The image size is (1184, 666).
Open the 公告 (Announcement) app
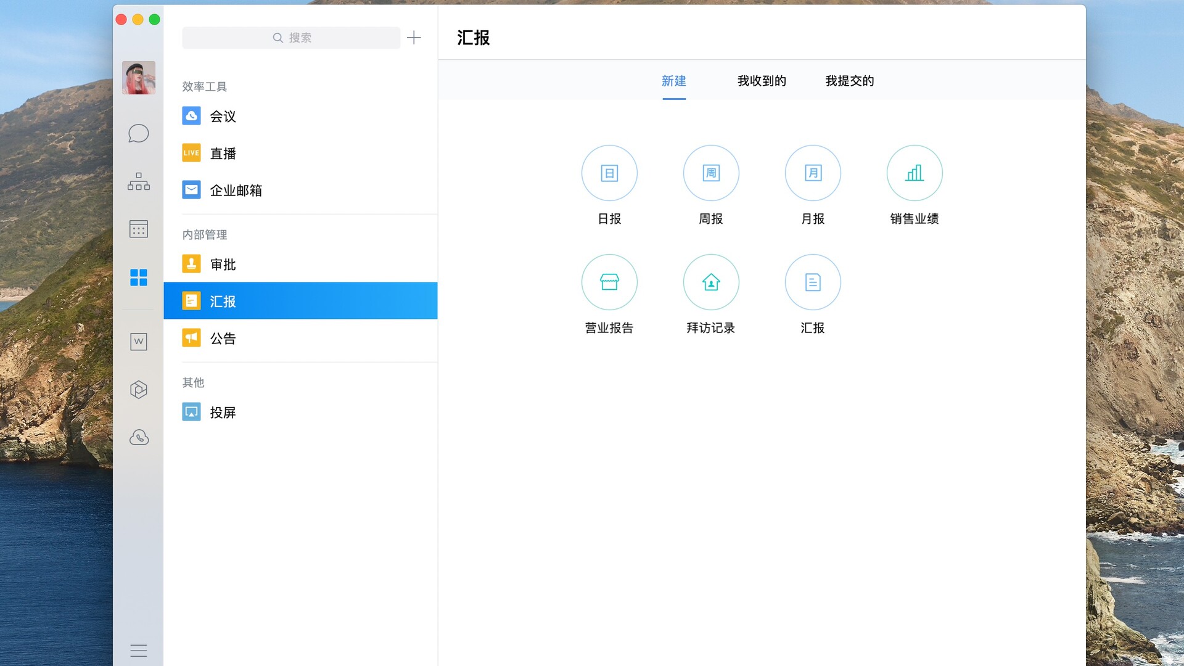[x=223, y=337]
